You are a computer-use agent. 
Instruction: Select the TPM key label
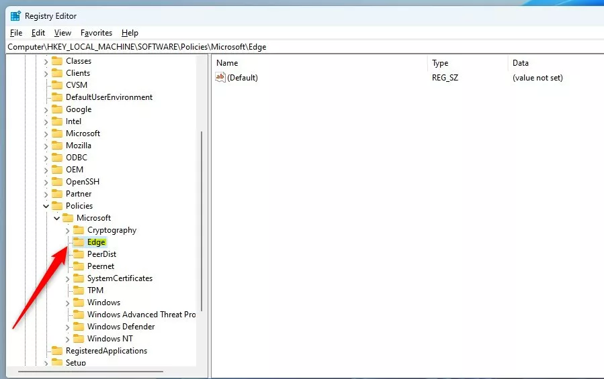95,290
